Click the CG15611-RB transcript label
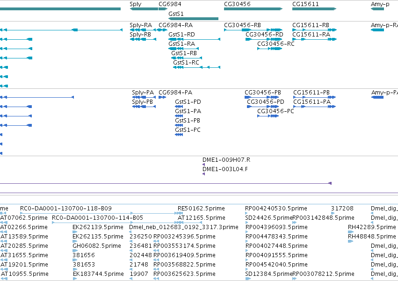Viewport: 398px width, 281px height. tap(311, 25)
